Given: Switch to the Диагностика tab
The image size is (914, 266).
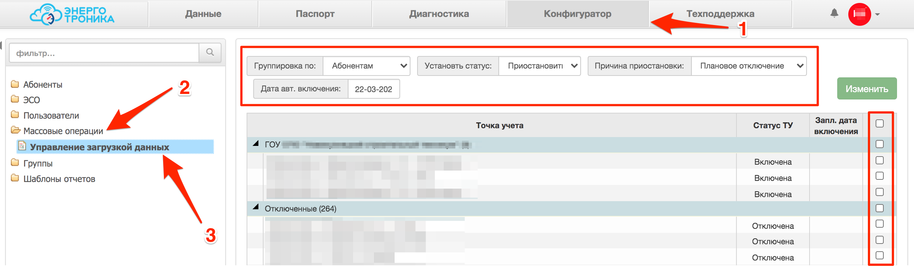Looking at the screenshot, I should (439, 14).
